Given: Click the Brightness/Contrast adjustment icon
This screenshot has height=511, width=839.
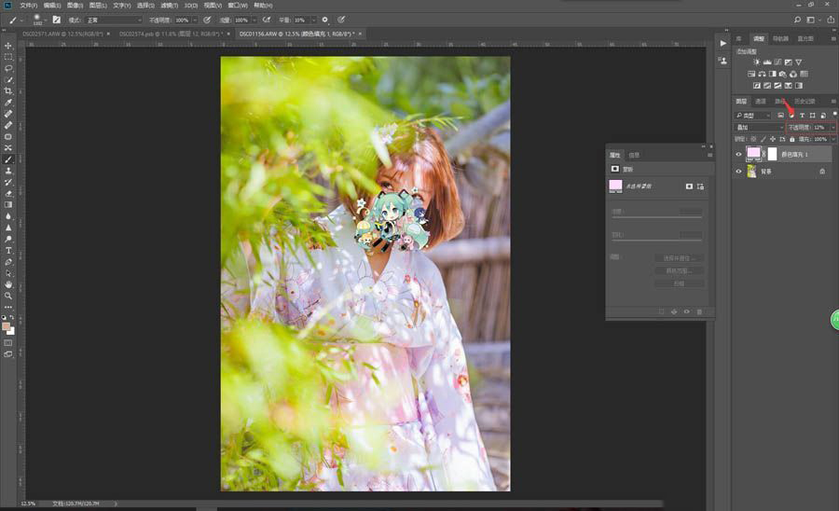Looking at the screenshot, I should 756,62.
